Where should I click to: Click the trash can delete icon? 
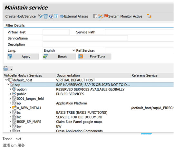(x=46, y=16)
